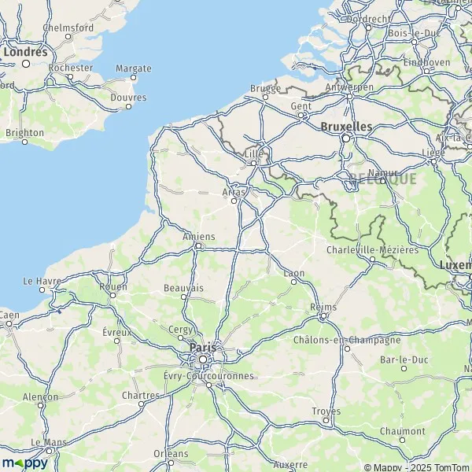Click the Arras city label
The image size is (472, 472).
(234, 192)
